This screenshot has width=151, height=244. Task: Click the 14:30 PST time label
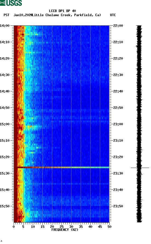[5, 75]
